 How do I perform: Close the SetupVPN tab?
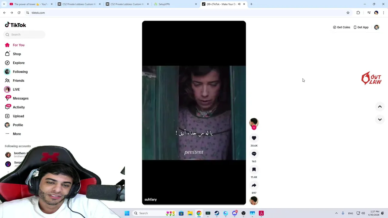(x=196, y=4)
